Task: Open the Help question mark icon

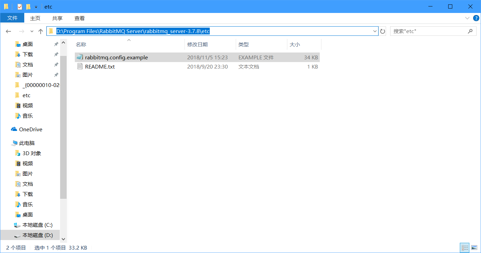Action: pyautogui.click(x=476, y=18)
